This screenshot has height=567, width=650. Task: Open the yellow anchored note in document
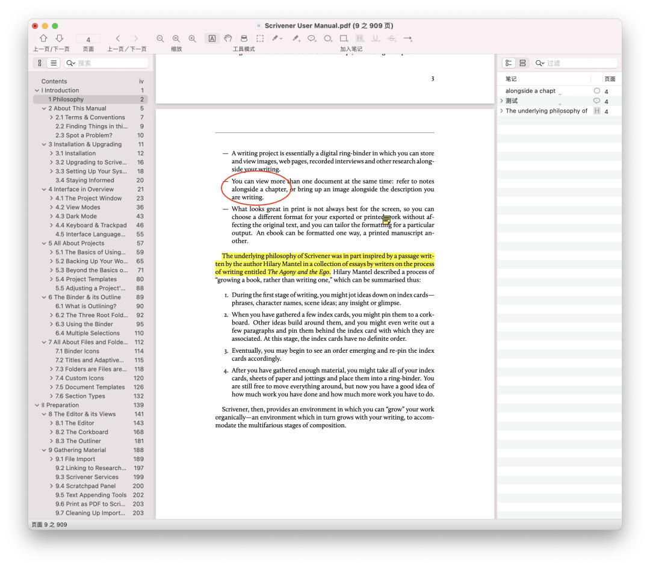tap(386, 220)
